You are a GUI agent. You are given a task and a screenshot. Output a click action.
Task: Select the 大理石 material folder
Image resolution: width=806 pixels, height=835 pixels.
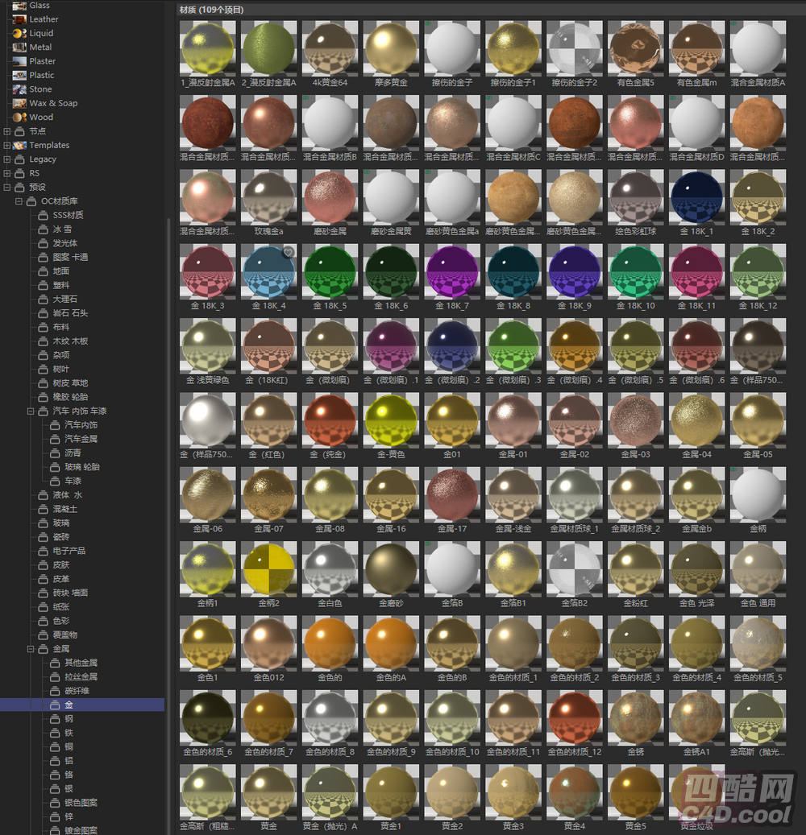[64, 299]
